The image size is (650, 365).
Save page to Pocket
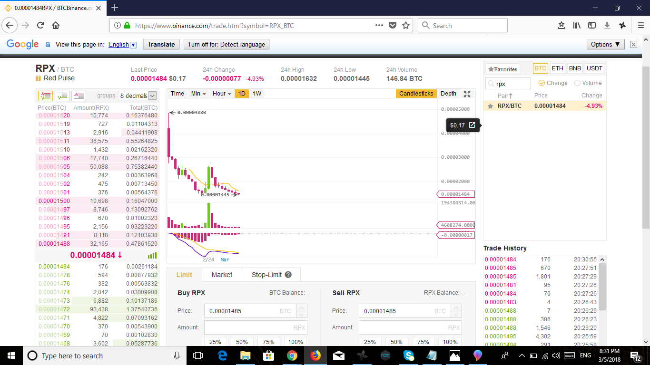point(393,25)
